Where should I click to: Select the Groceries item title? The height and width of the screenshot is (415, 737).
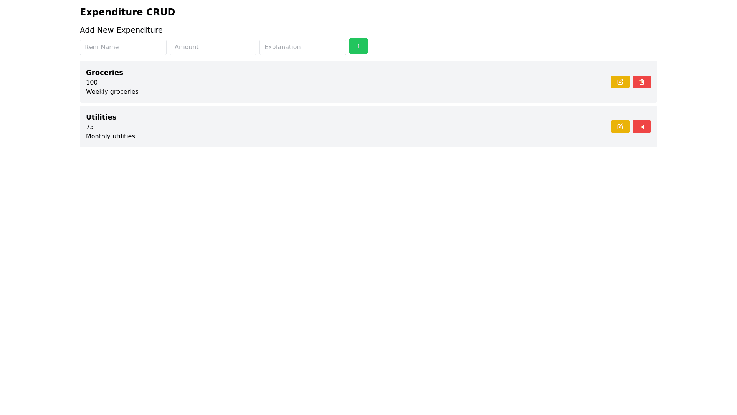coord(104,73)
